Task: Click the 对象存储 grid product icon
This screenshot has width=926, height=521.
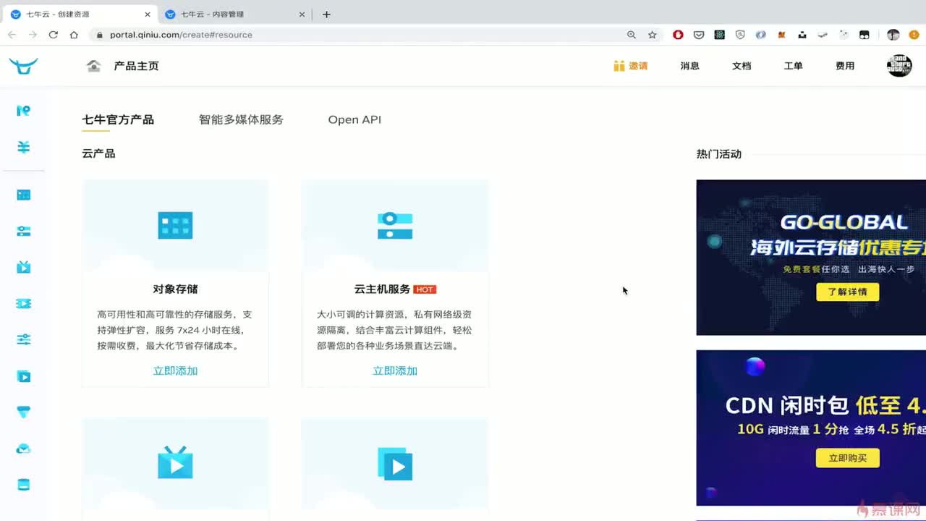Action: 175,226
